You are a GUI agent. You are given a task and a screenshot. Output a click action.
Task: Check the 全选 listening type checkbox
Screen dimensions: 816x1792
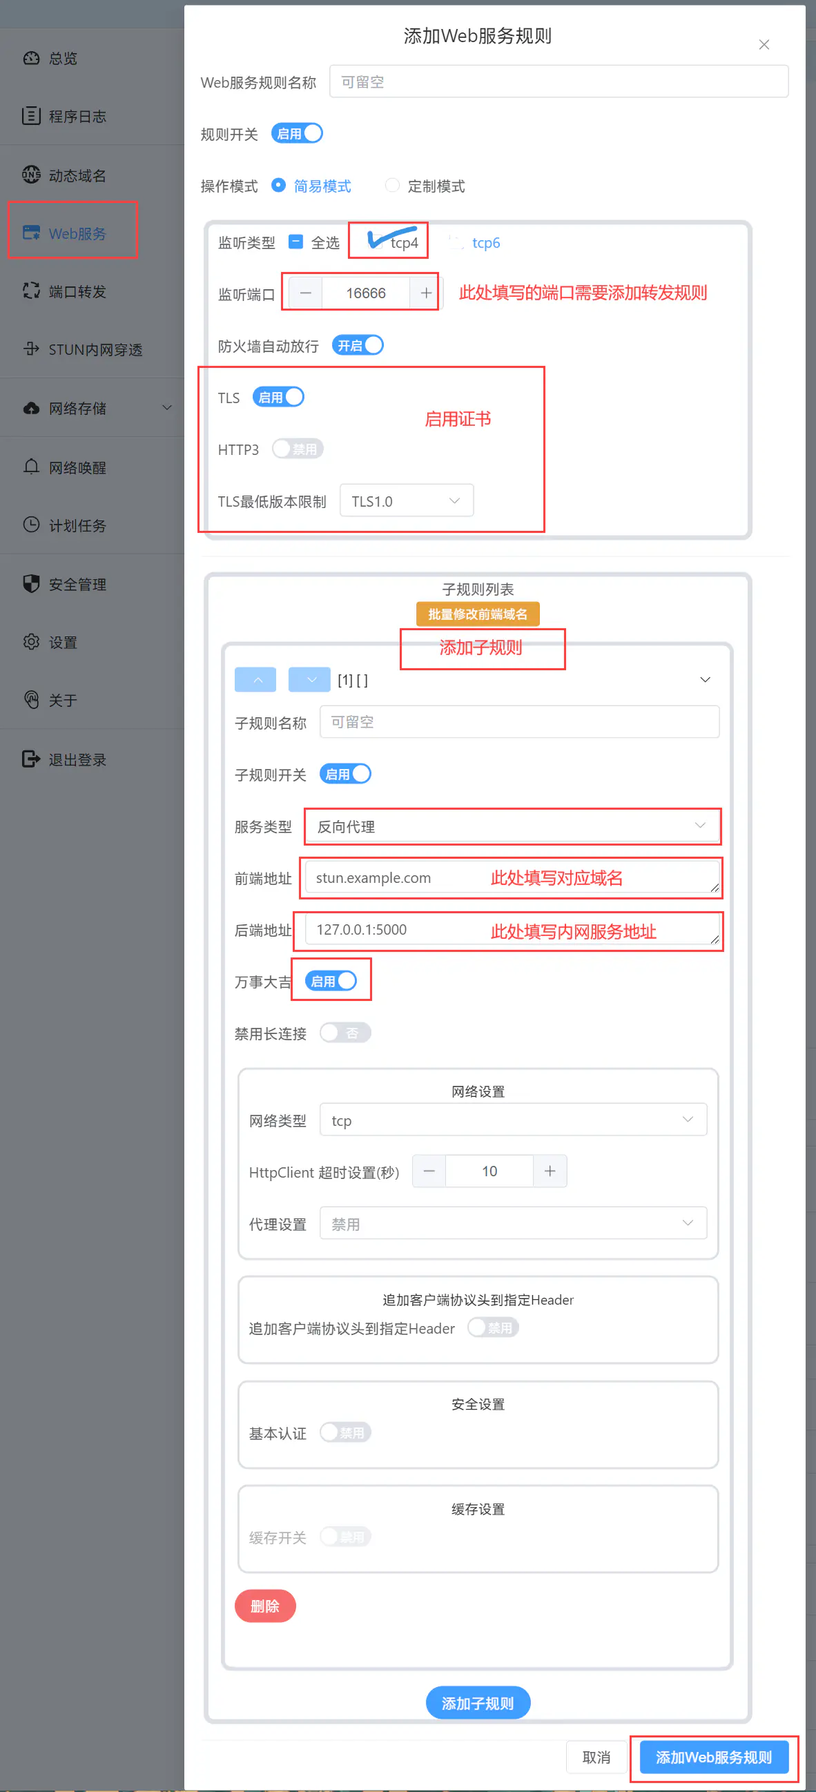[x=295, y=242]
